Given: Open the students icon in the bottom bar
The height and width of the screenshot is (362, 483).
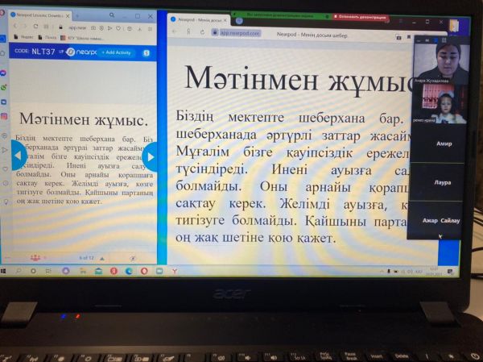Looking at the screenshot, I should pyautogui.click(x=35, y=256).
